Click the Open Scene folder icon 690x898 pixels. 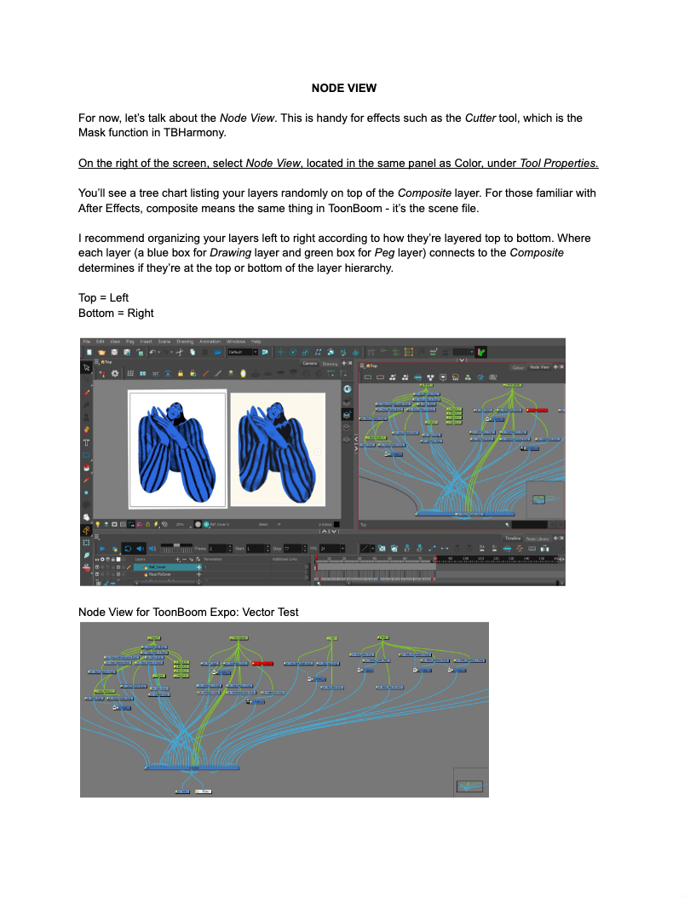[x=102, y=352]
